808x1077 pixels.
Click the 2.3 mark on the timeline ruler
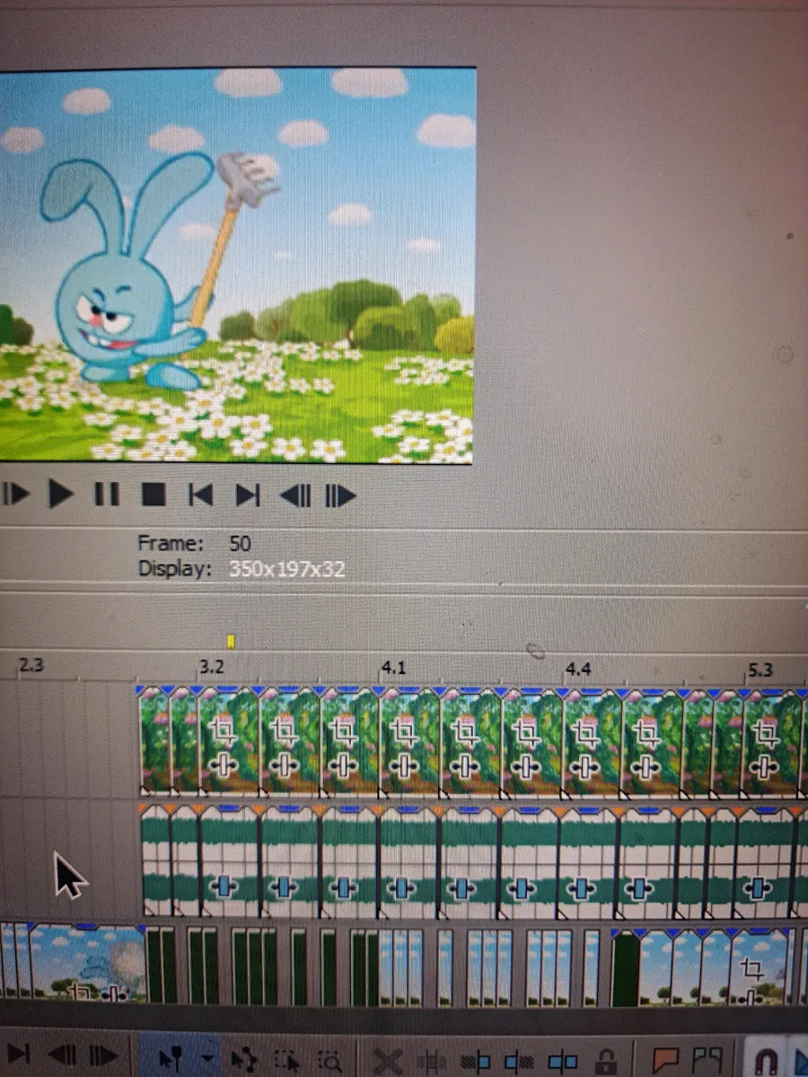click(31, 665)
